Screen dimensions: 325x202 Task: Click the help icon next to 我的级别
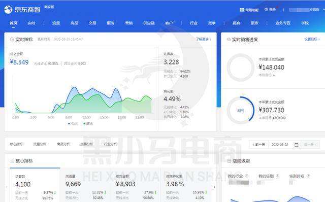pos(277,176)
